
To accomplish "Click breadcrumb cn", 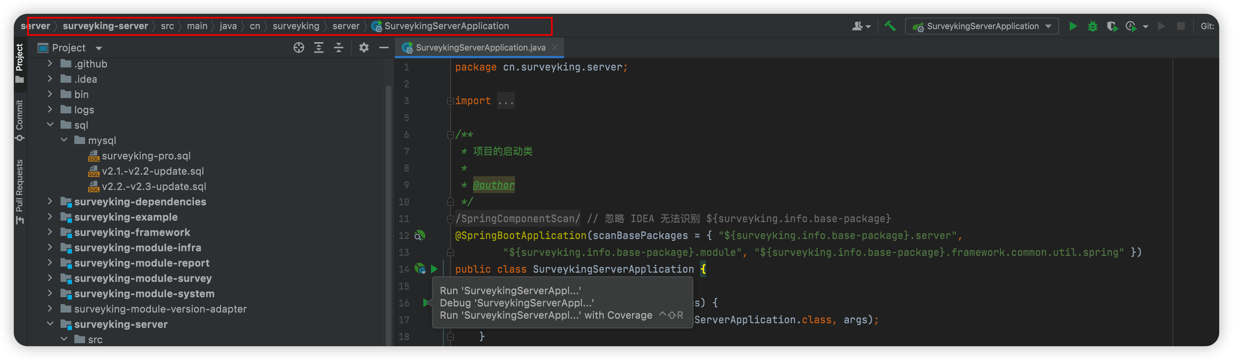I will point(255,26).
